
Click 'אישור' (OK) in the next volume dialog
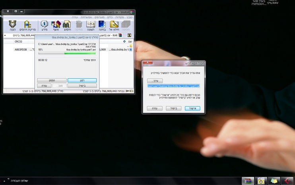(x=192, y=108)
